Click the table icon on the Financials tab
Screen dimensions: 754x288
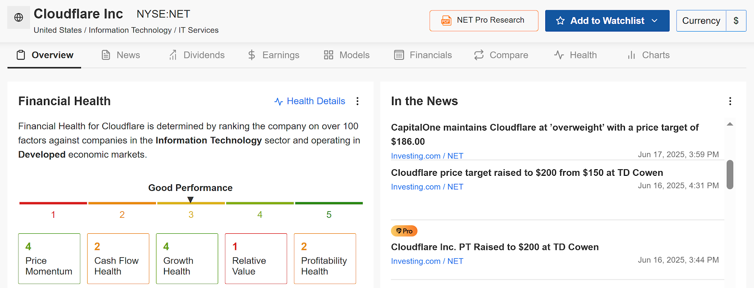pyautogui.click(x=399, y=55)
